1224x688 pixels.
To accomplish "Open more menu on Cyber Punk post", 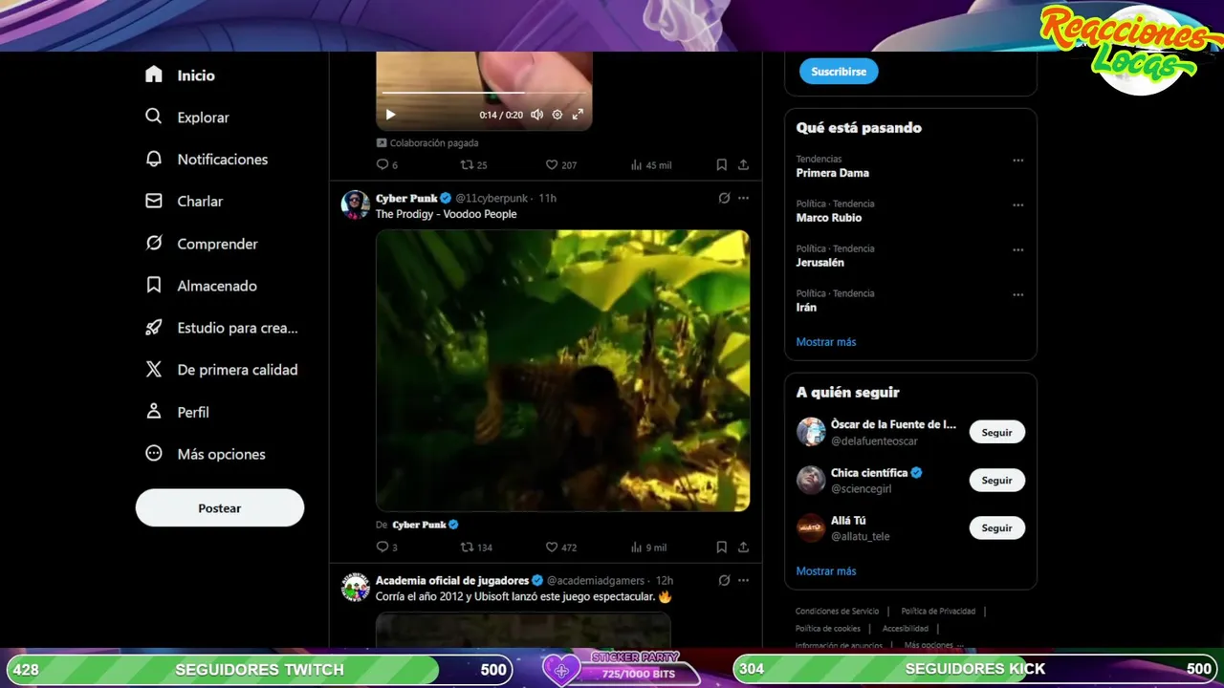I will [x=743, y=198].
